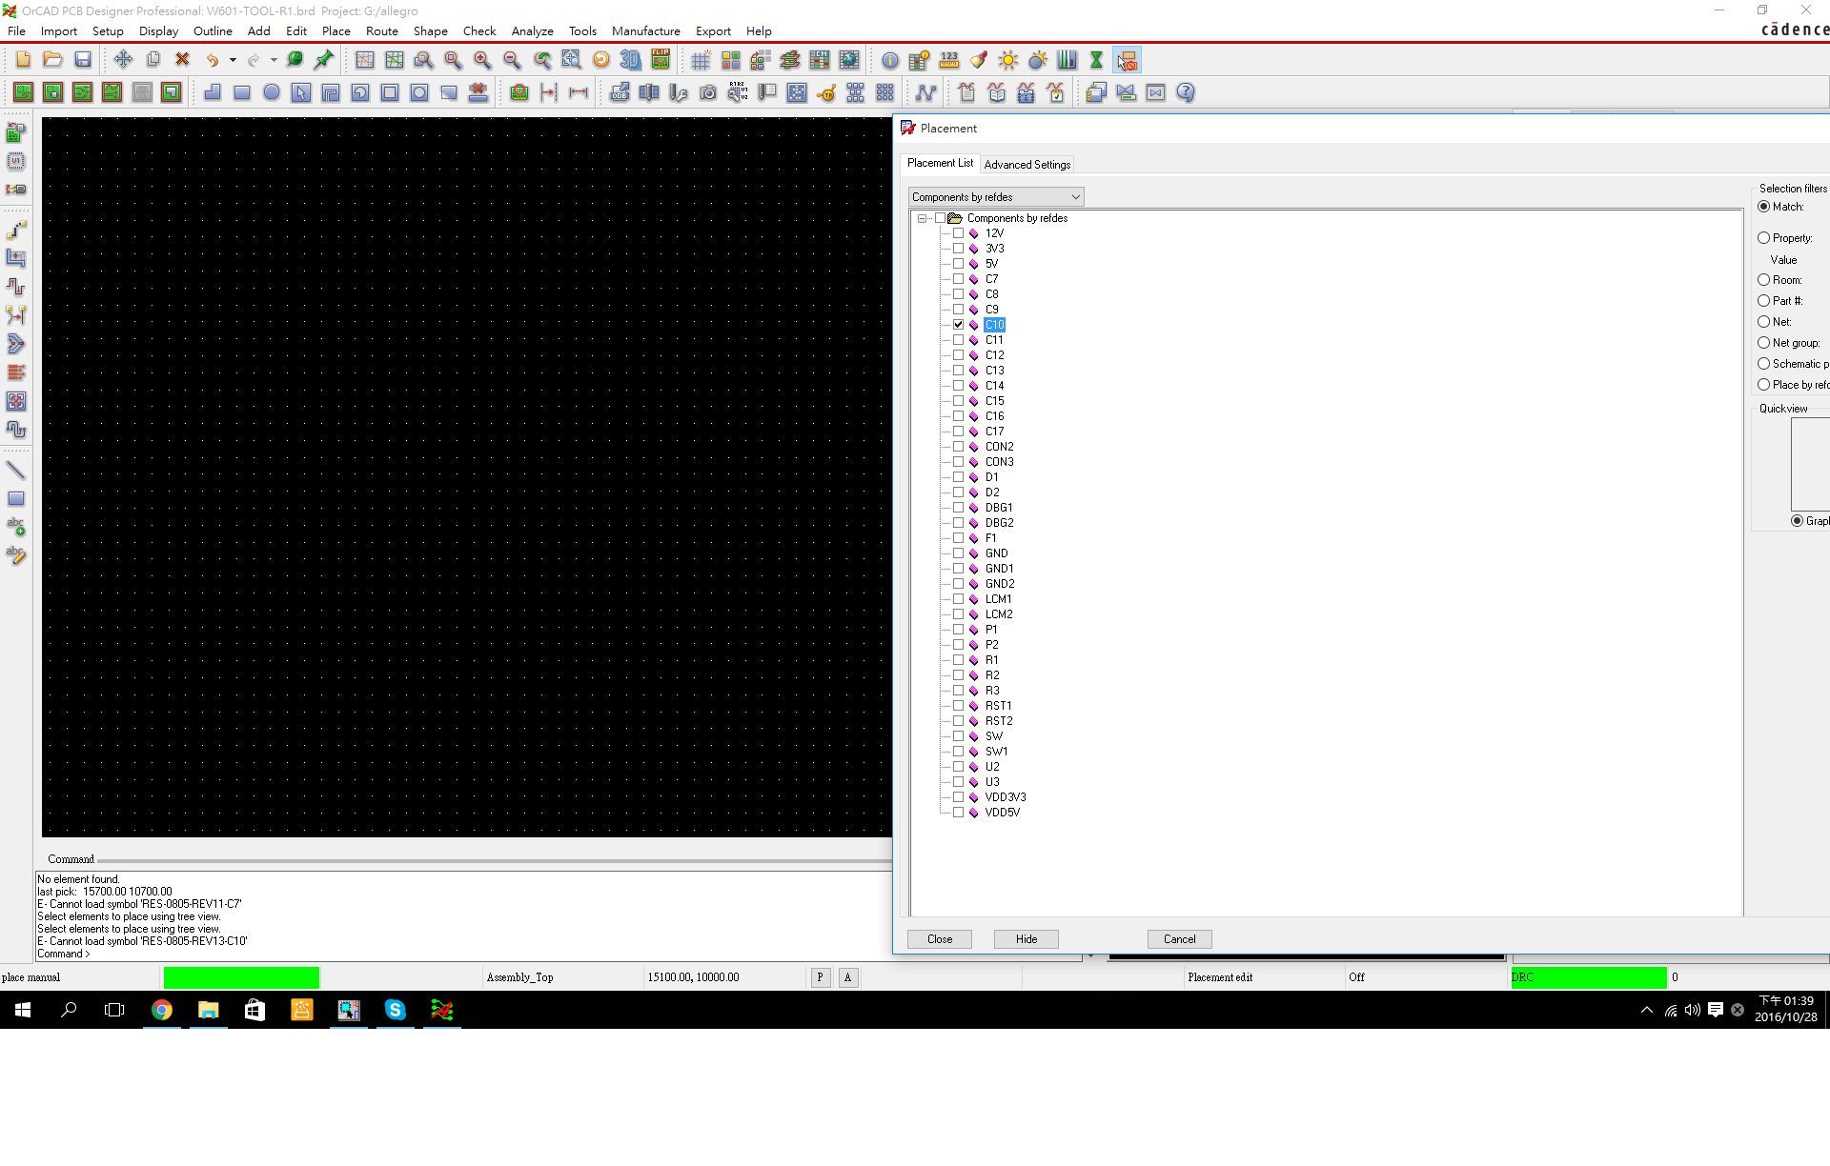Uncheck the C10 component checkbox

coord(958,325)
